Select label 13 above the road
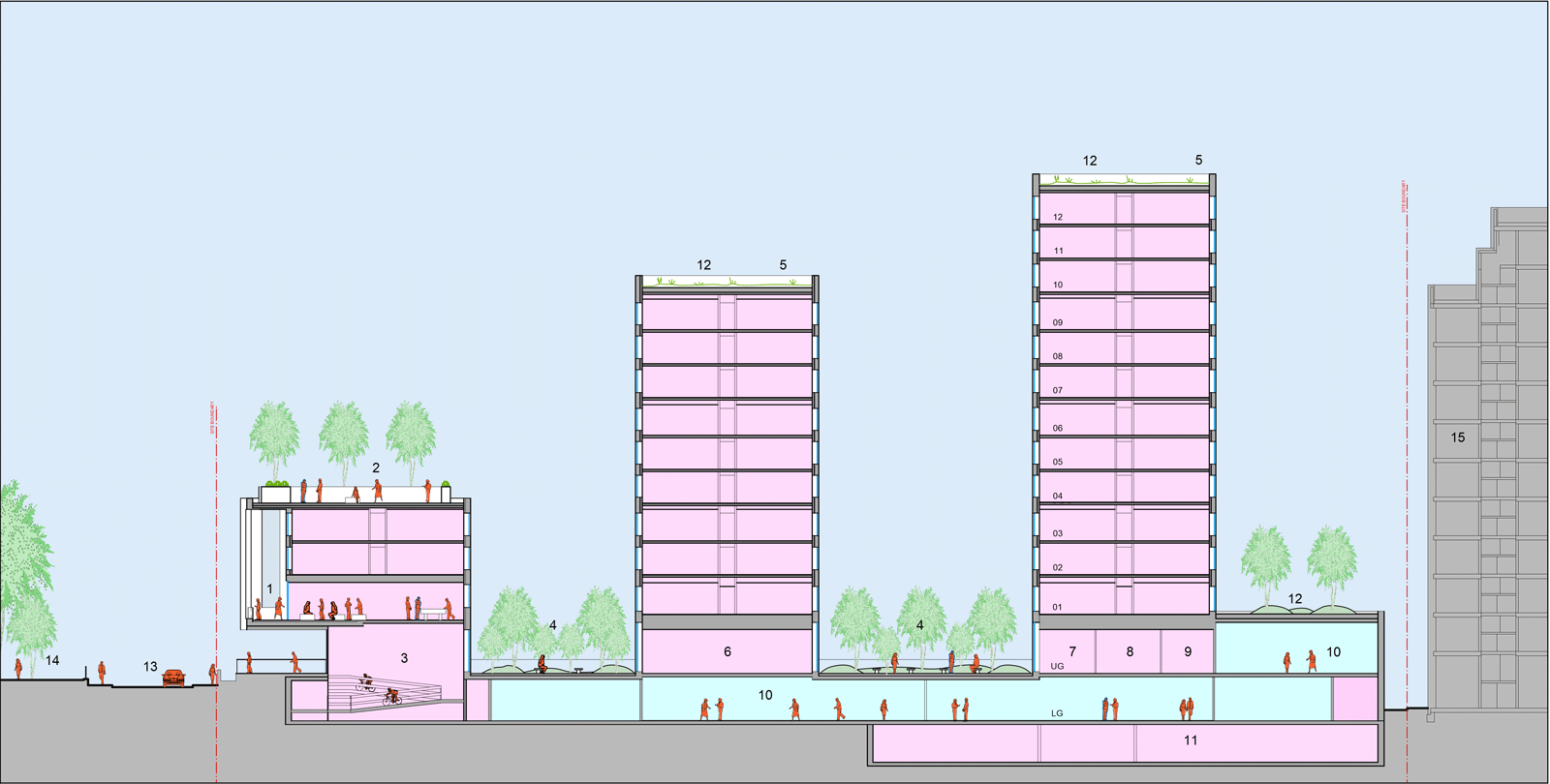The image size is (1550, 784). click(150, 667)
